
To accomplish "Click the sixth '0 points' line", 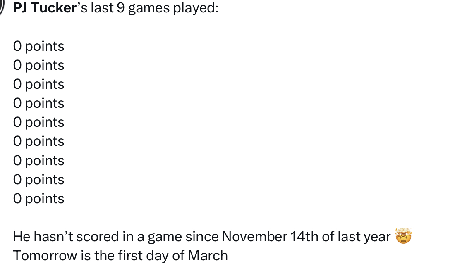I will [x=39, y=141].
